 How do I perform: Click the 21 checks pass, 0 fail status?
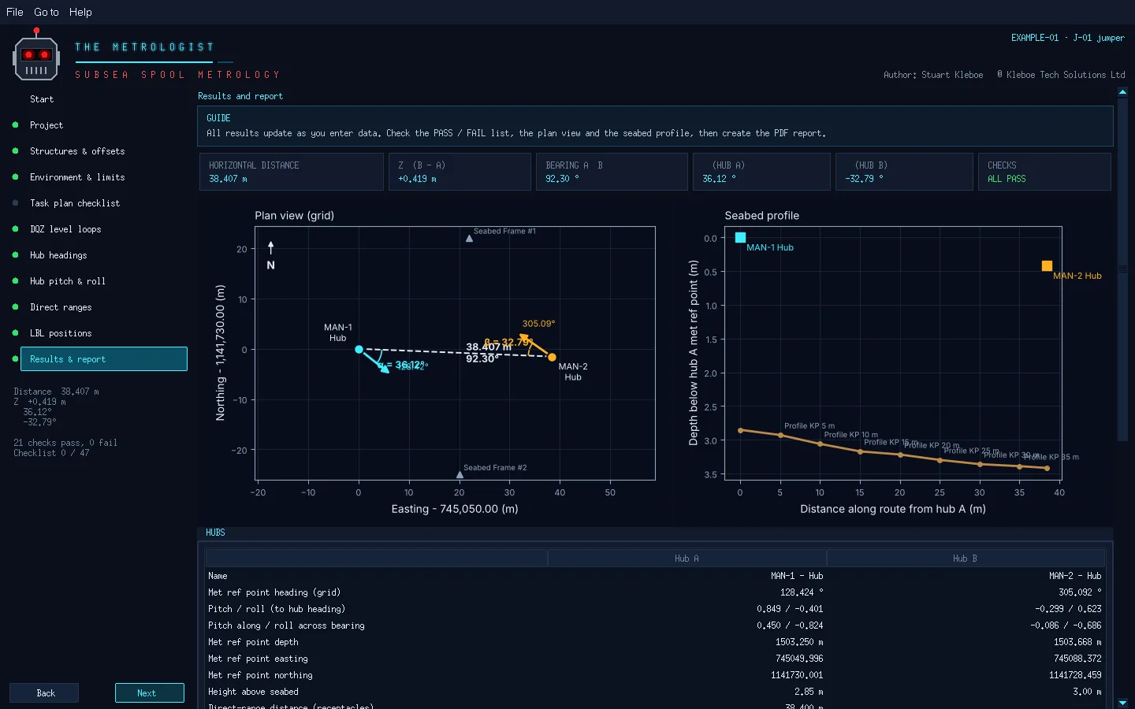pyautogui.click(x=65, y=443)
